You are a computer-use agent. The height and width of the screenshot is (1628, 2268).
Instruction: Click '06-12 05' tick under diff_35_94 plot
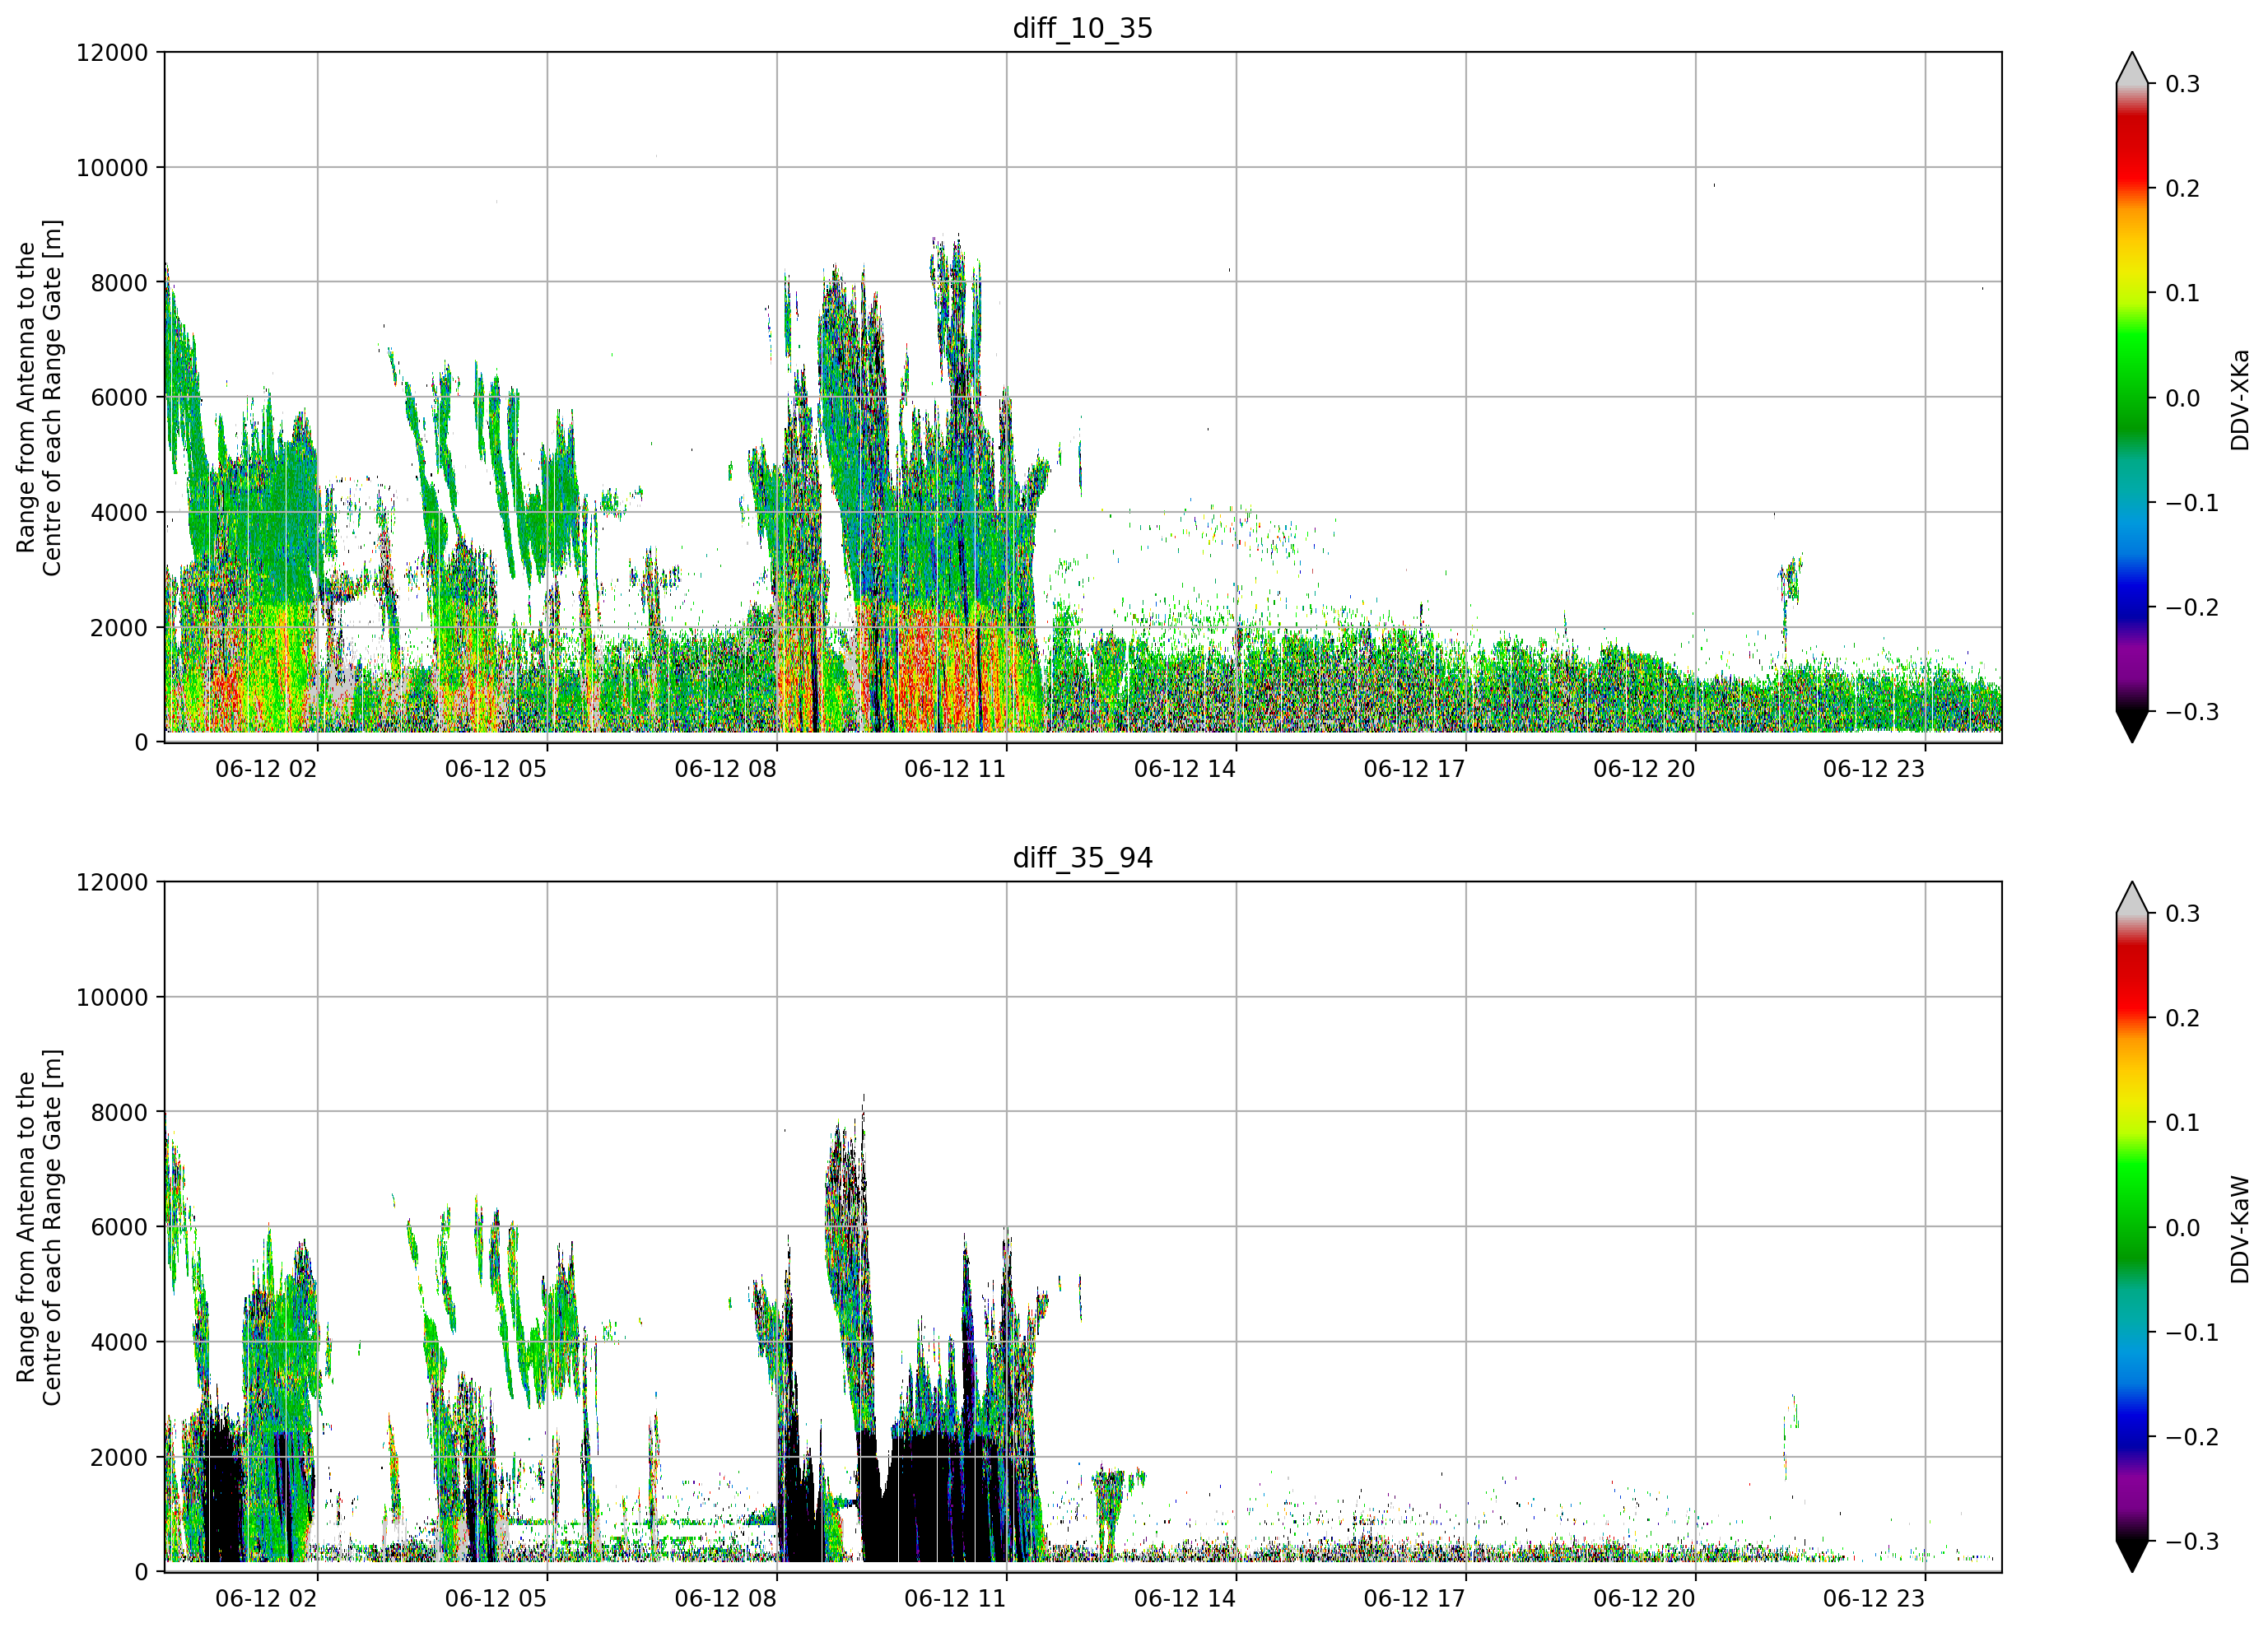click(x=496, y=1599)
